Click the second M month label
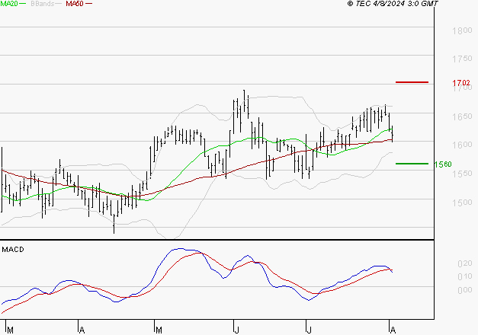 159,330
